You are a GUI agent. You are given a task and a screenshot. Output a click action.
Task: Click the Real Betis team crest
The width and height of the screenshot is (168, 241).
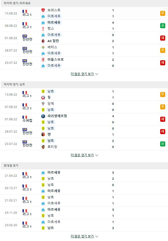pos(43,47)
